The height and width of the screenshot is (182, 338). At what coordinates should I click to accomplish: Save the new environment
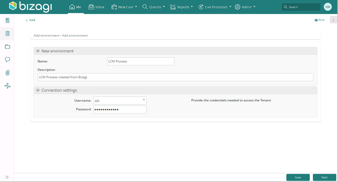click(x=298, y=178)
